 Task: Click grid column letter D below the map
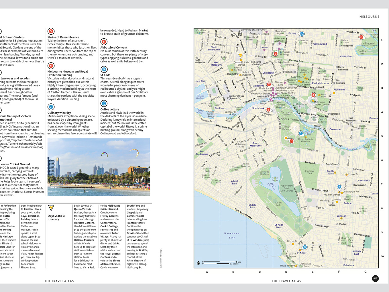[286, 272]
